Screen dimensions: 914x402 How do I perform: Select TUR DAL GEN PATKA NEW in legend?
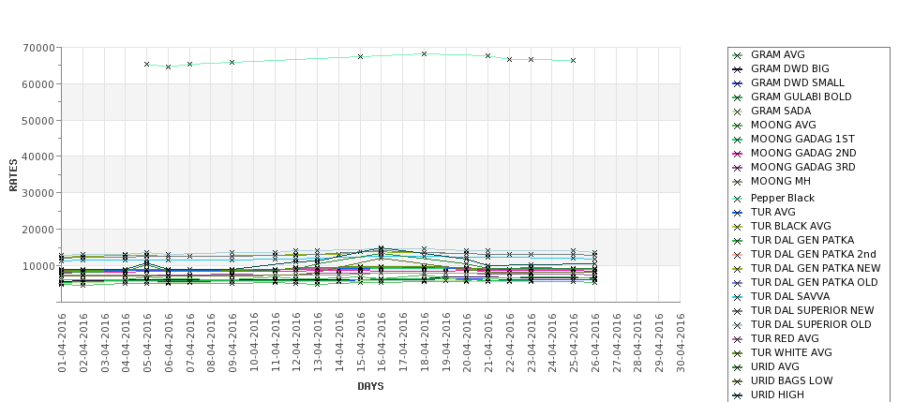[x=816, y=268]
